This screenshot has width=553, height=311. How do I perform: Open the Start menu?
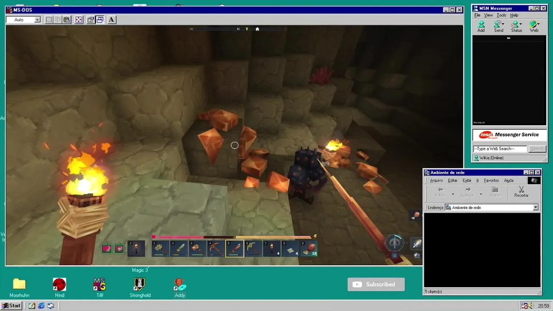pos(12,306)
